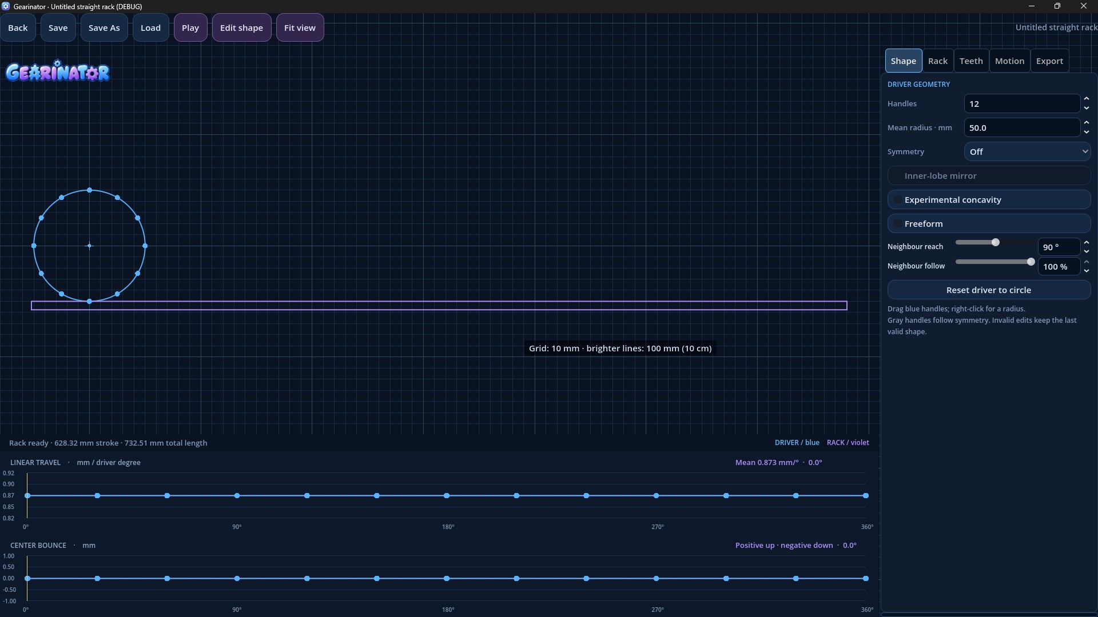Click the Save button

click(58, 27)
